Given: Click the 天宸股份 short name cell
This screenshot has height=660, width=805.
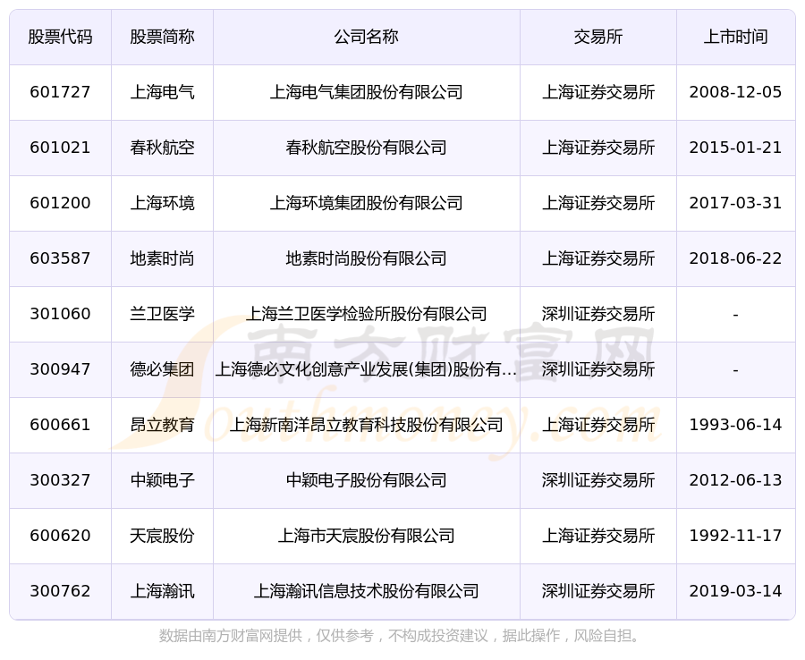Looking at the screenshot, I should (x=162, y=536).
